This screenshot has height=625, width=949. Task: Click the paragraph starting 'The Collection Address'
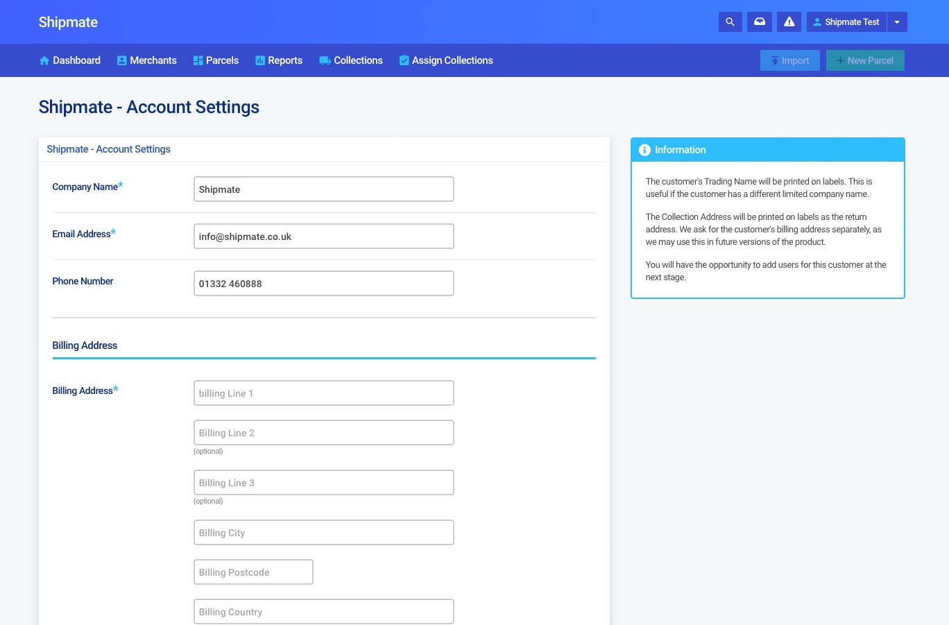pyautogui.click(x=764, y=230)
